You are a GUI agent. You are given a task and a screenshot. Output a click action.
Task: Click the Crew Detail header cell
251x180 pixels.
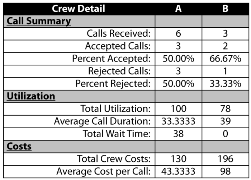79,9
